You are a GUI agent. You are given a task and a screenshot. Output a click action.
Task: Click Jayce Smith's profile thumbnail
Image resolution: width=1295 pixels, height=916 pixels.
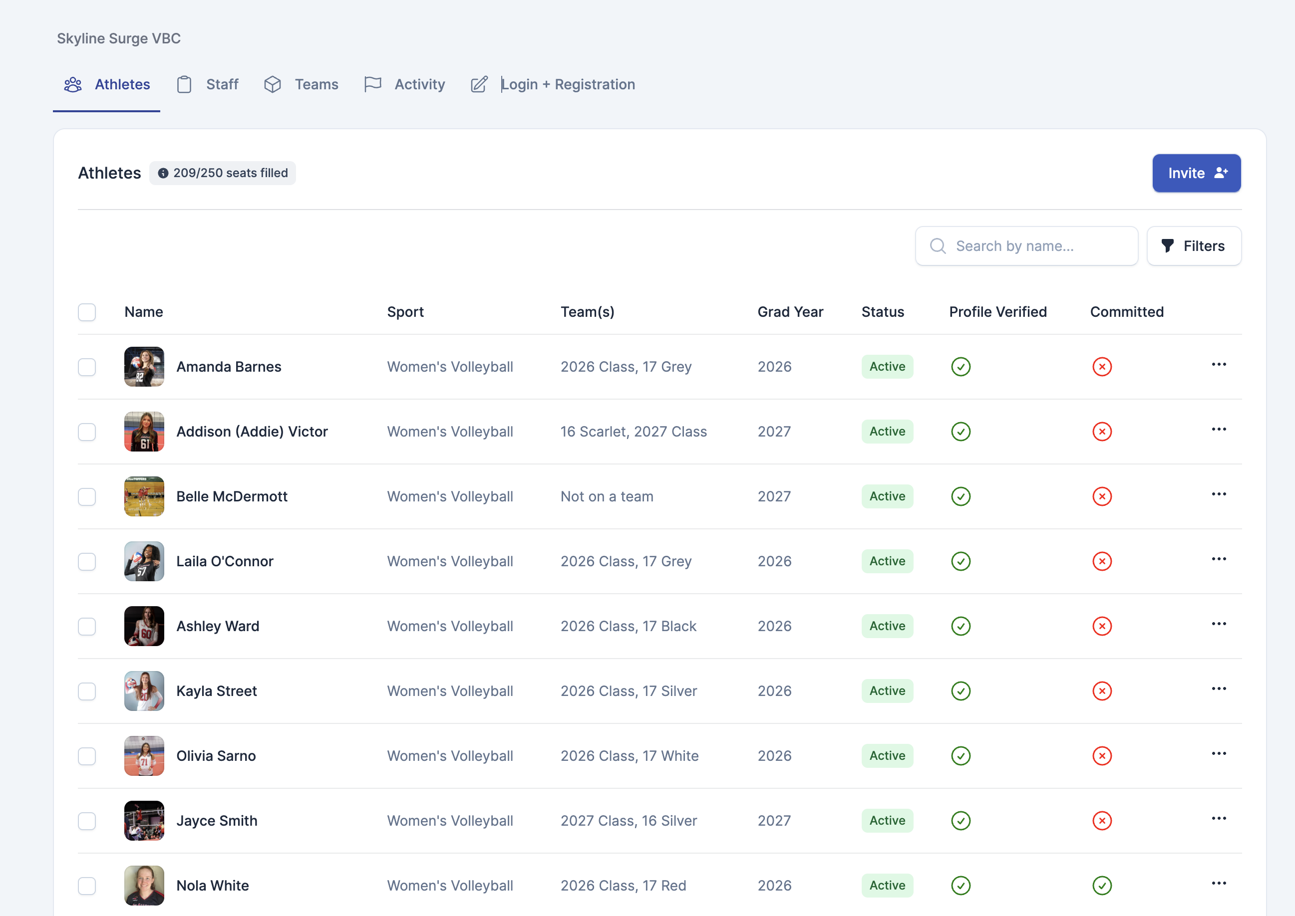pyautogui.click(x=144, y=821)
